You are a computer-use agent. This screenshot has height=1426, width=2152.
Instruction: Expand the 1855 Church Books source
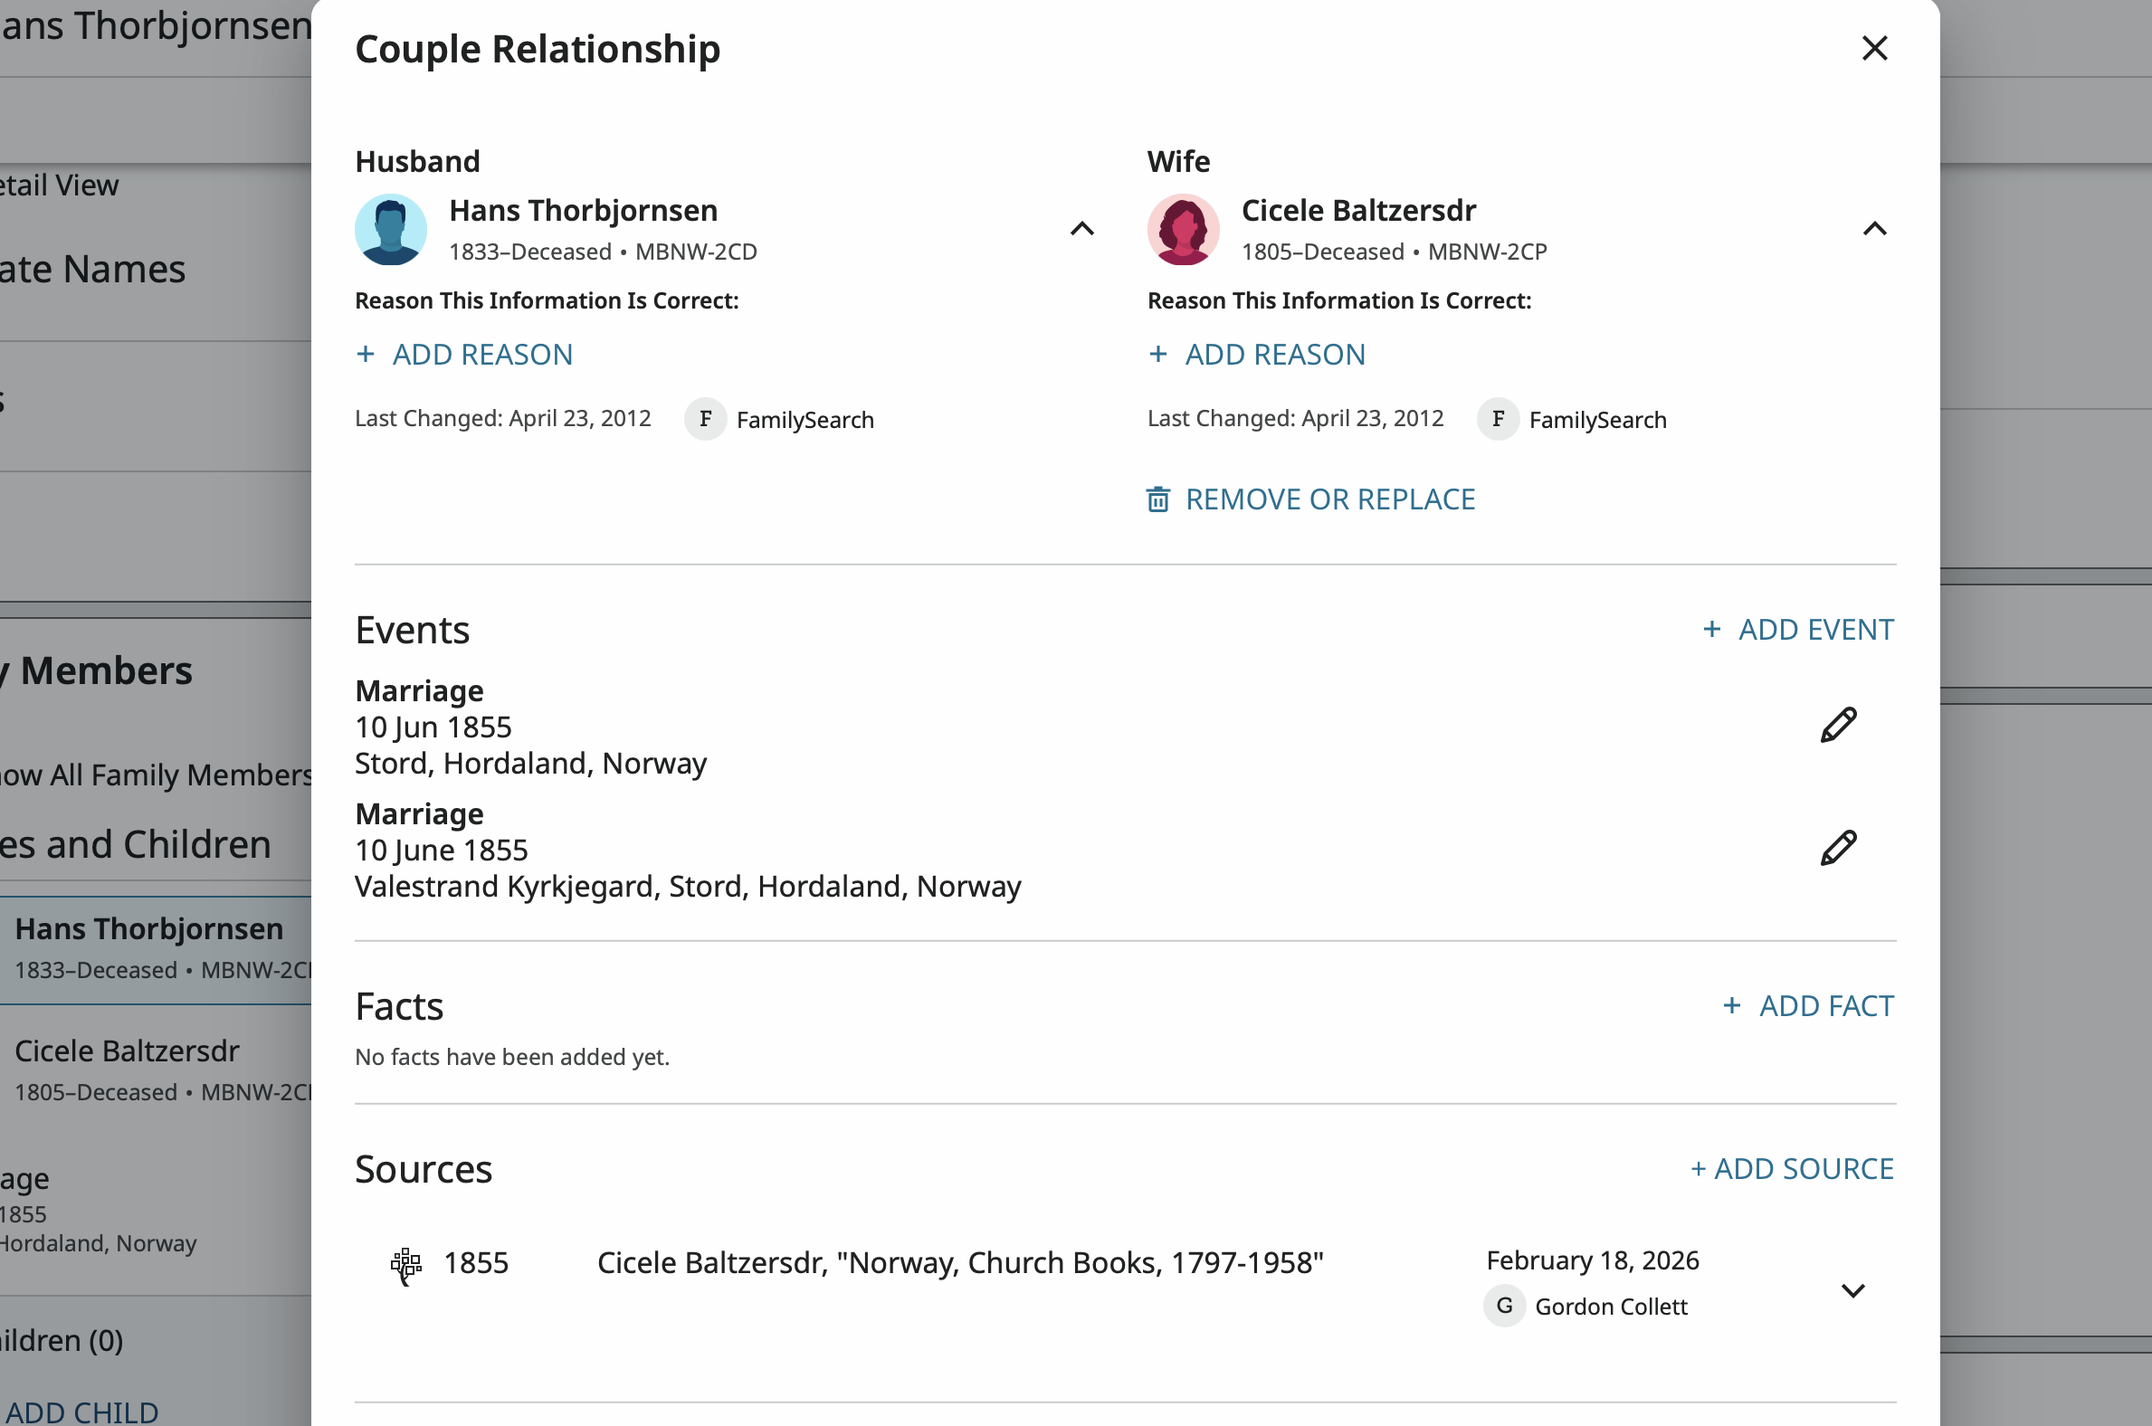1852,1290
